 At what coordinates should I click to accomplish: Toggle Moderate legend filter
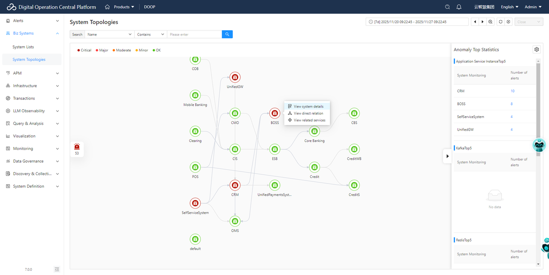coord(121,50)
